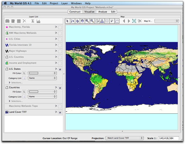Select the profile graph tool
The width and height of the screenshot is (185, 144).
click(x=117, y=21)
